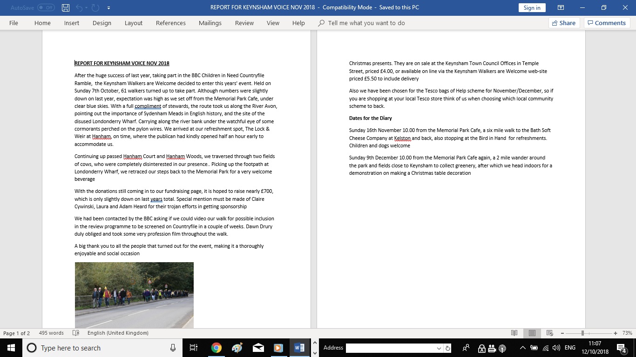Click the Save icon in title bar

point(66,8)
